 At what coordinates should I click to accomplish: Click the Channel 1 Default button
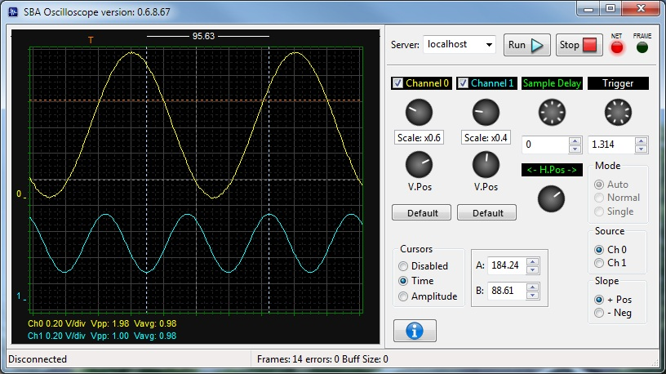coord(486,212)
